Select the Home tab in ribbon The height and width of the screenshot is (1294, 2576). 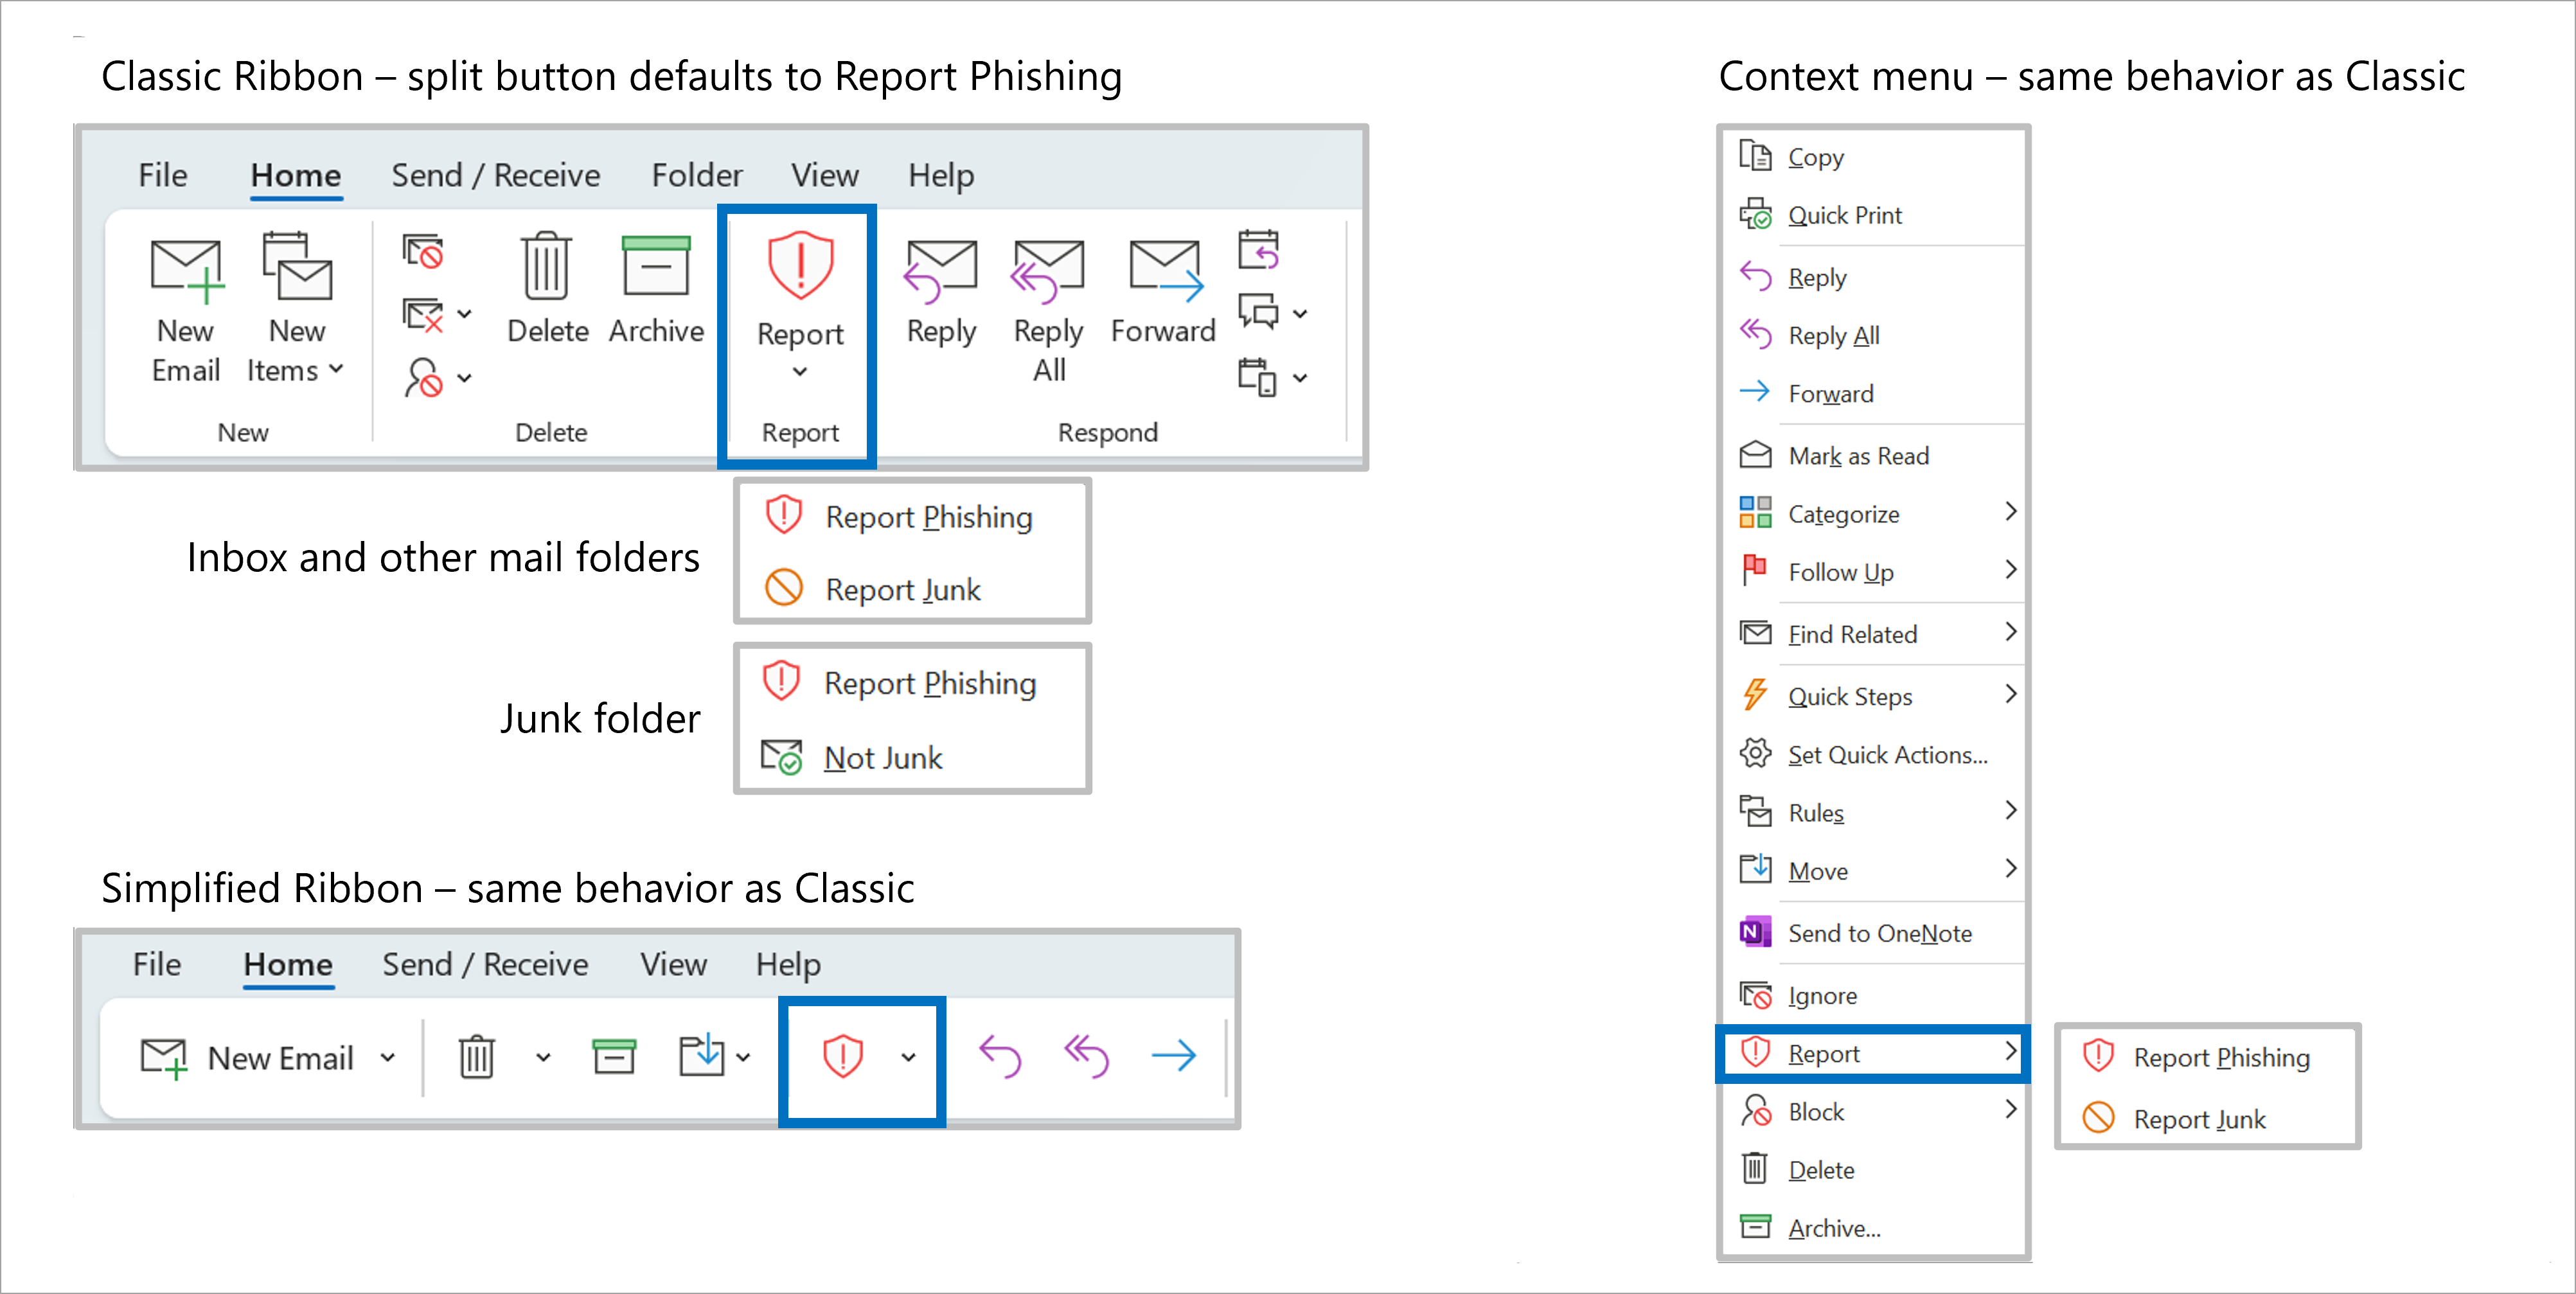292,173
